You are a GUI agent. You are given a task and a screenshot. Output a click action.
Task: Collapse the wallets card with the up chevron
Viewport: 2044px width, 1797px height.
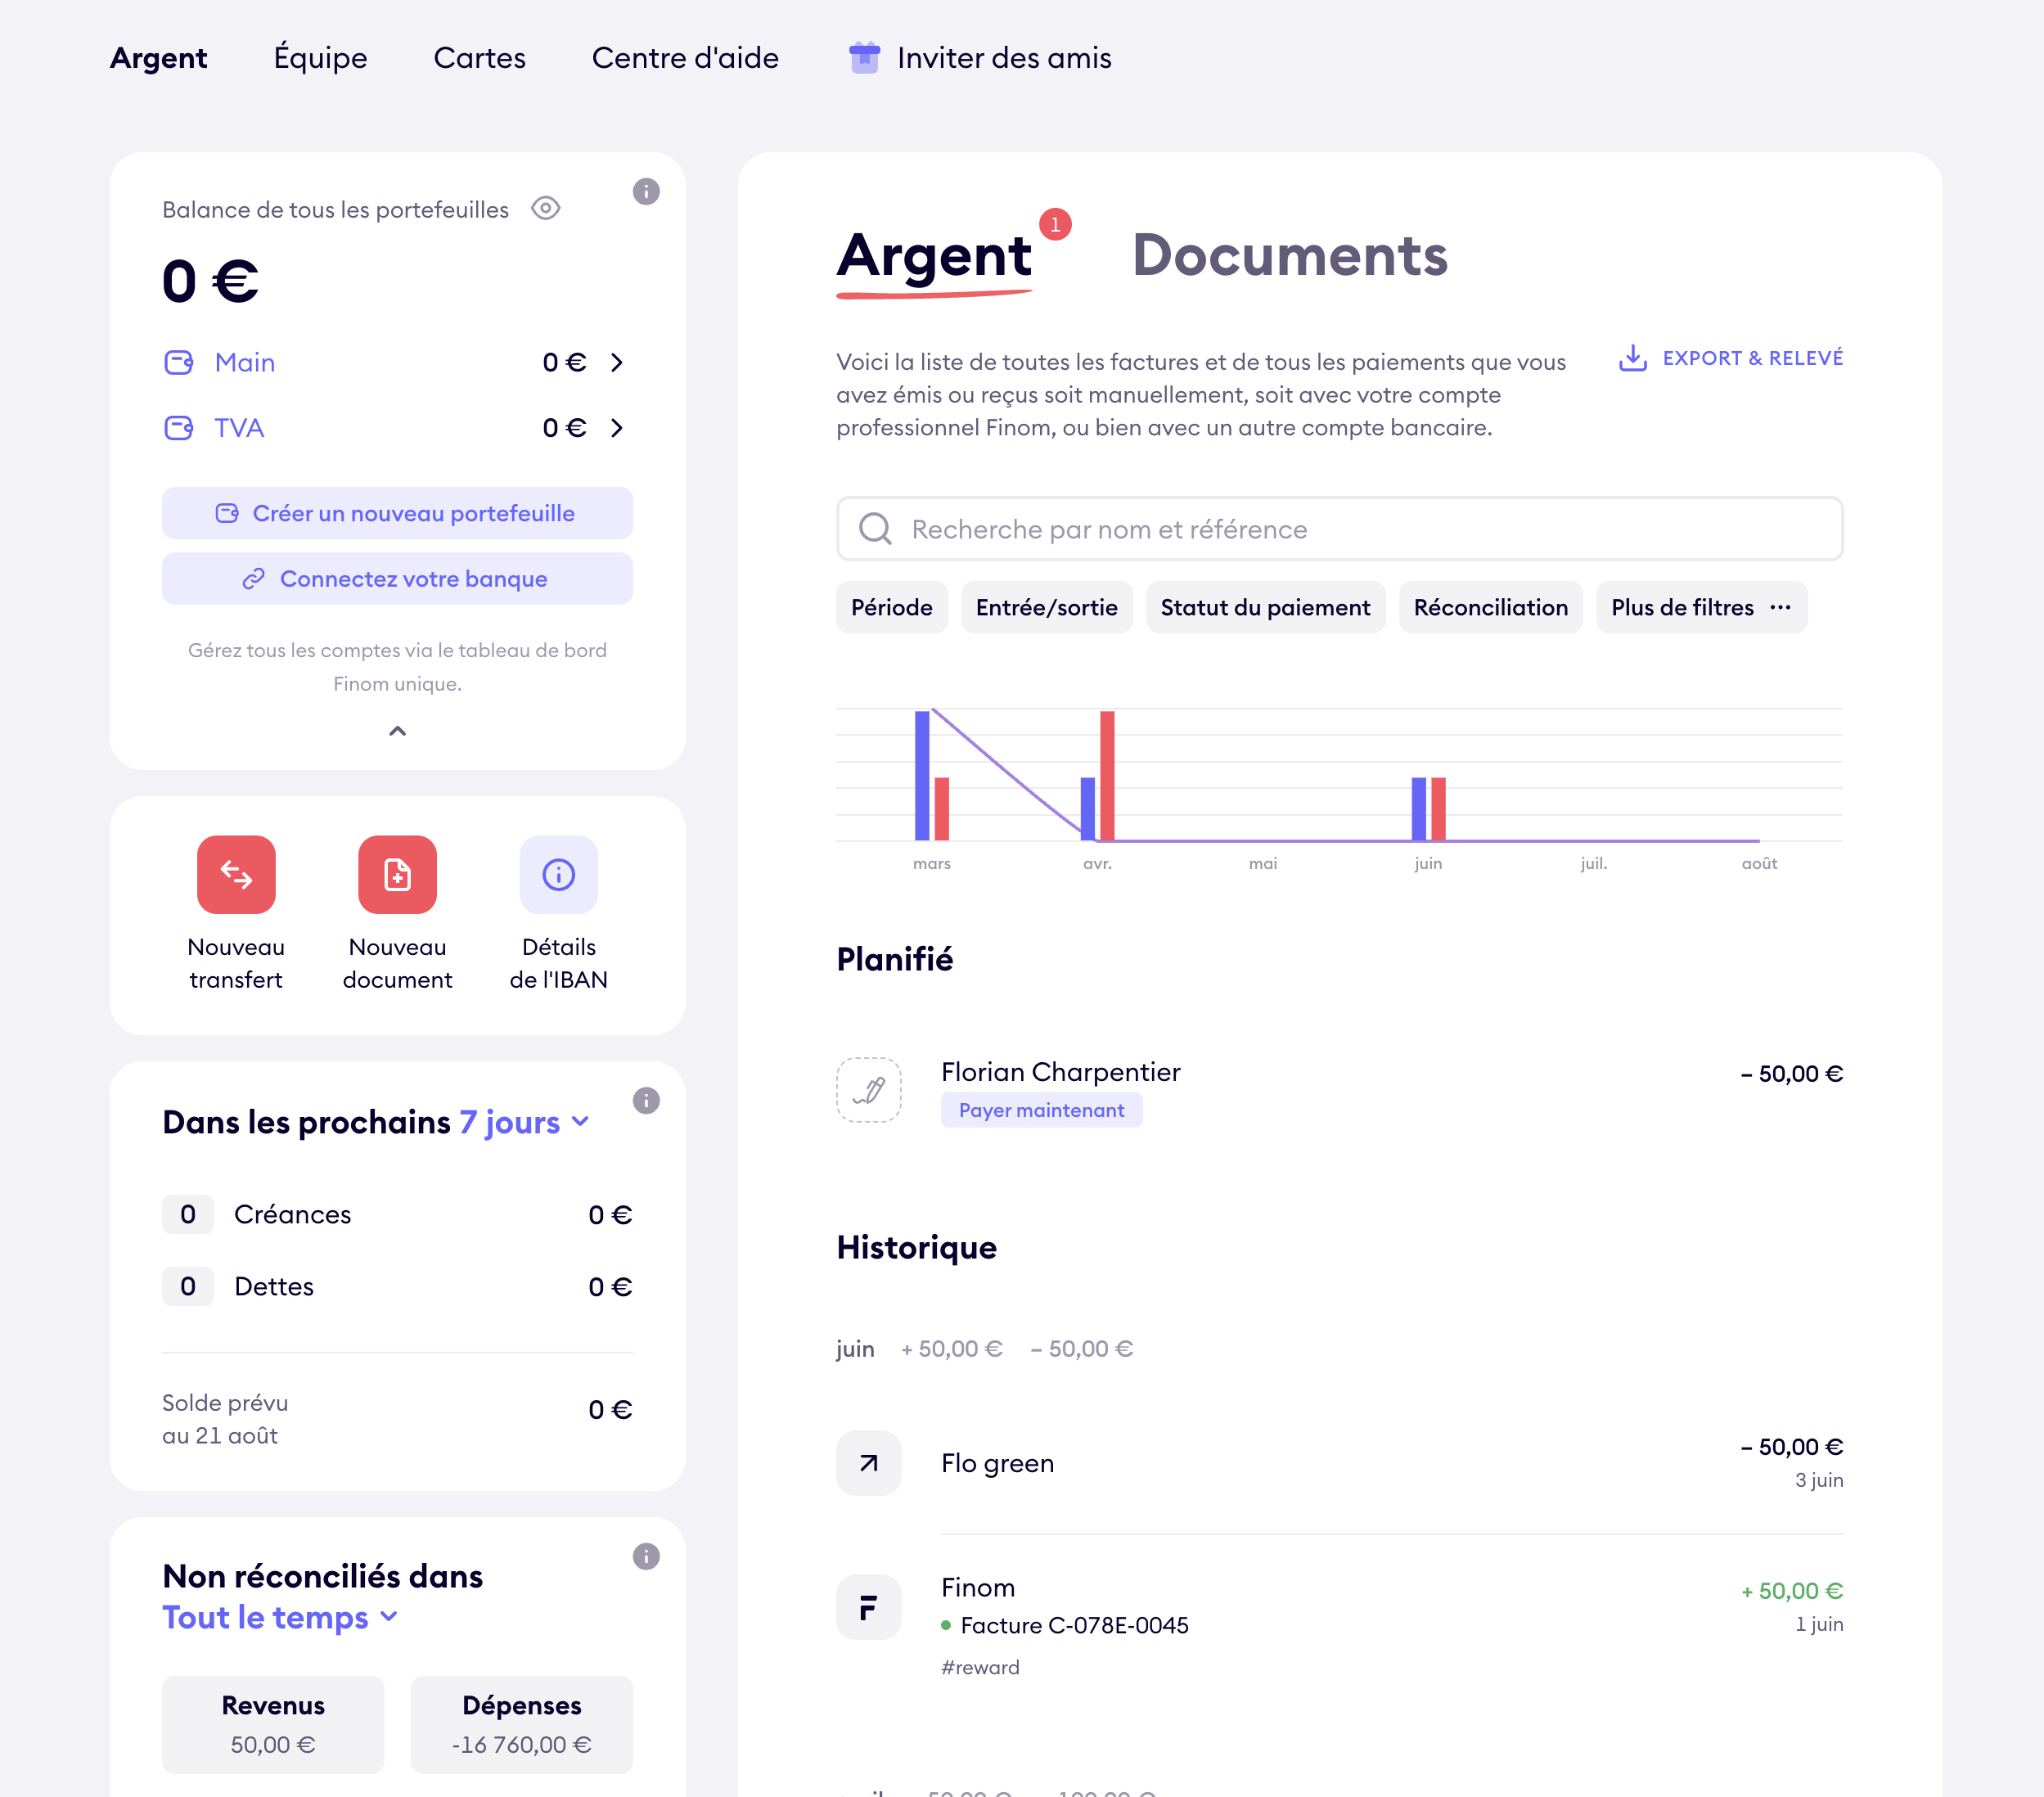tap(397, 731)
